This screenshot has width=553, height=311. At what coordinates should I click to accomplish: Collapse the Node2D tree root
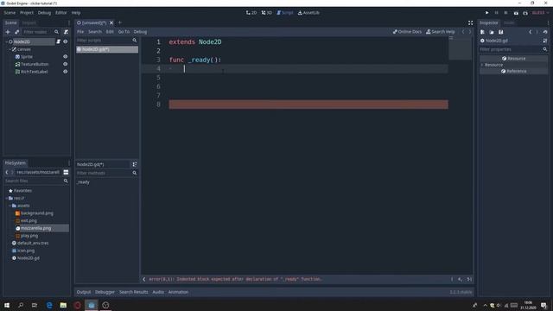coord(6,41)
